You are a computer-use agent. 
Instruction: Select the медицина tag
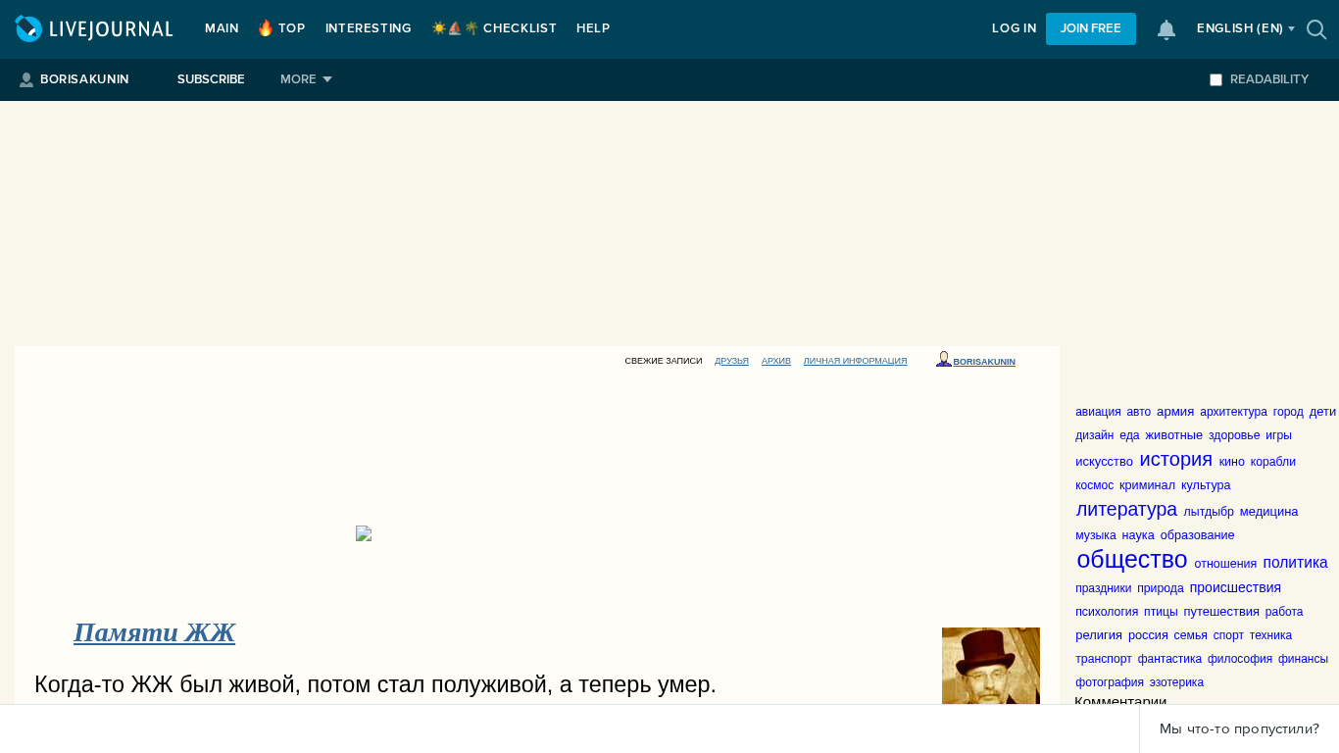coord(1268,512)
